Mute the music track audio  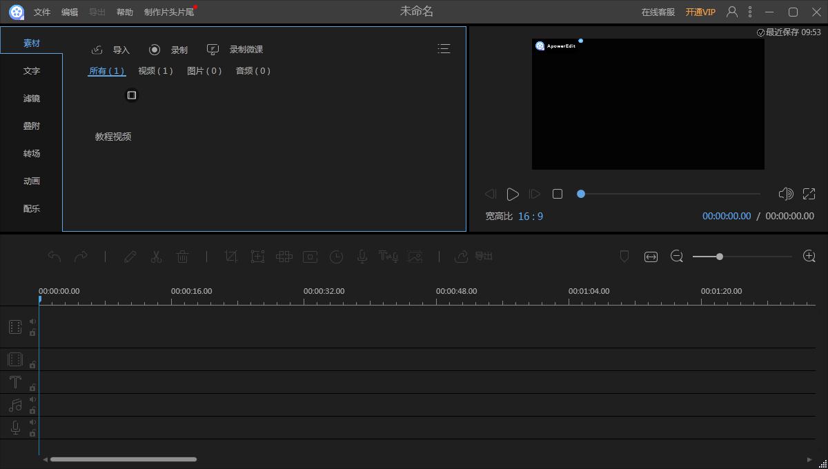[32, 399]
